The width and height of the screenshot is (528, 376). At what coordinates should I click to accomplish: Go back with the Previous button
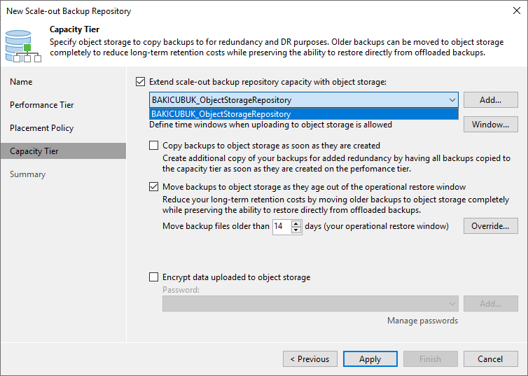coord(310,359)
